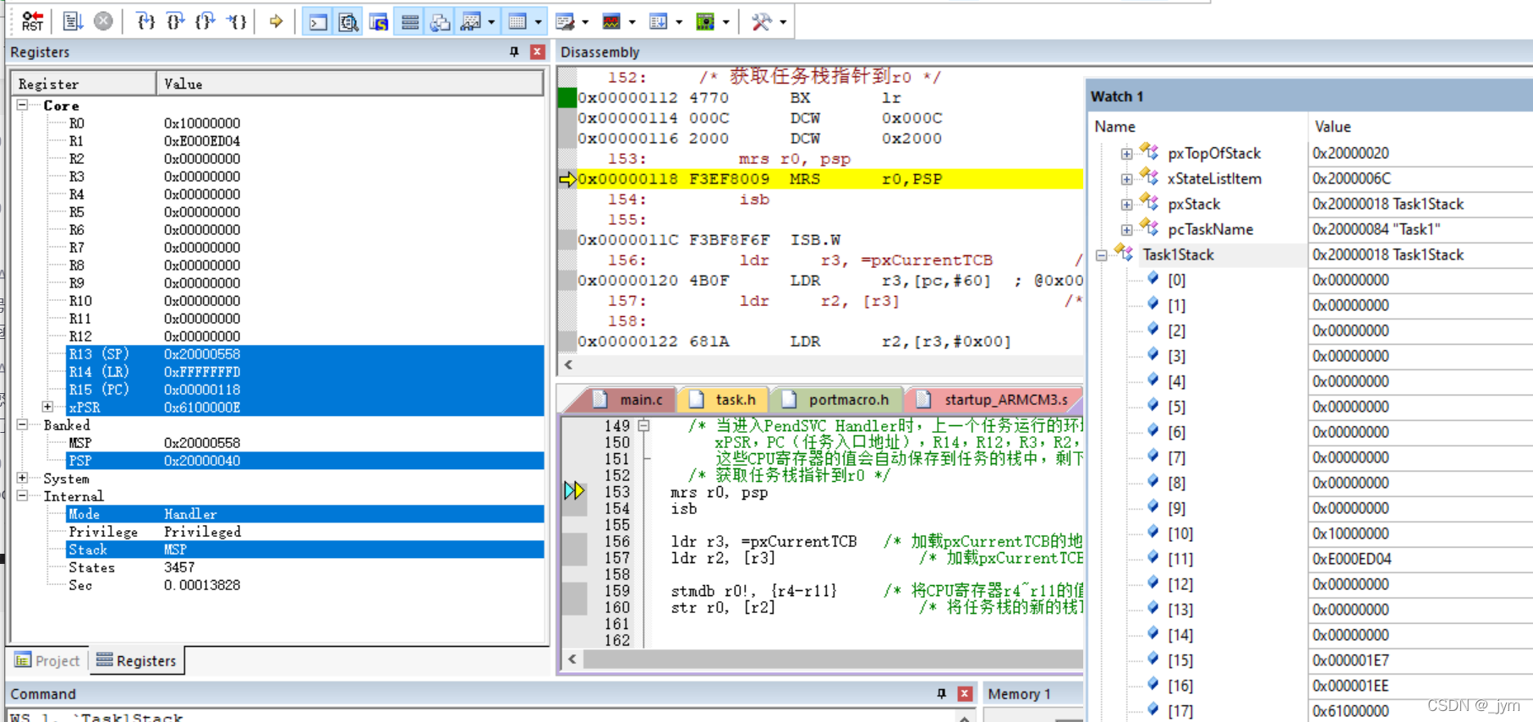The image size is (1533, 722).
Task: Click the Memory 1 panel title
Action: (1019, 694)
